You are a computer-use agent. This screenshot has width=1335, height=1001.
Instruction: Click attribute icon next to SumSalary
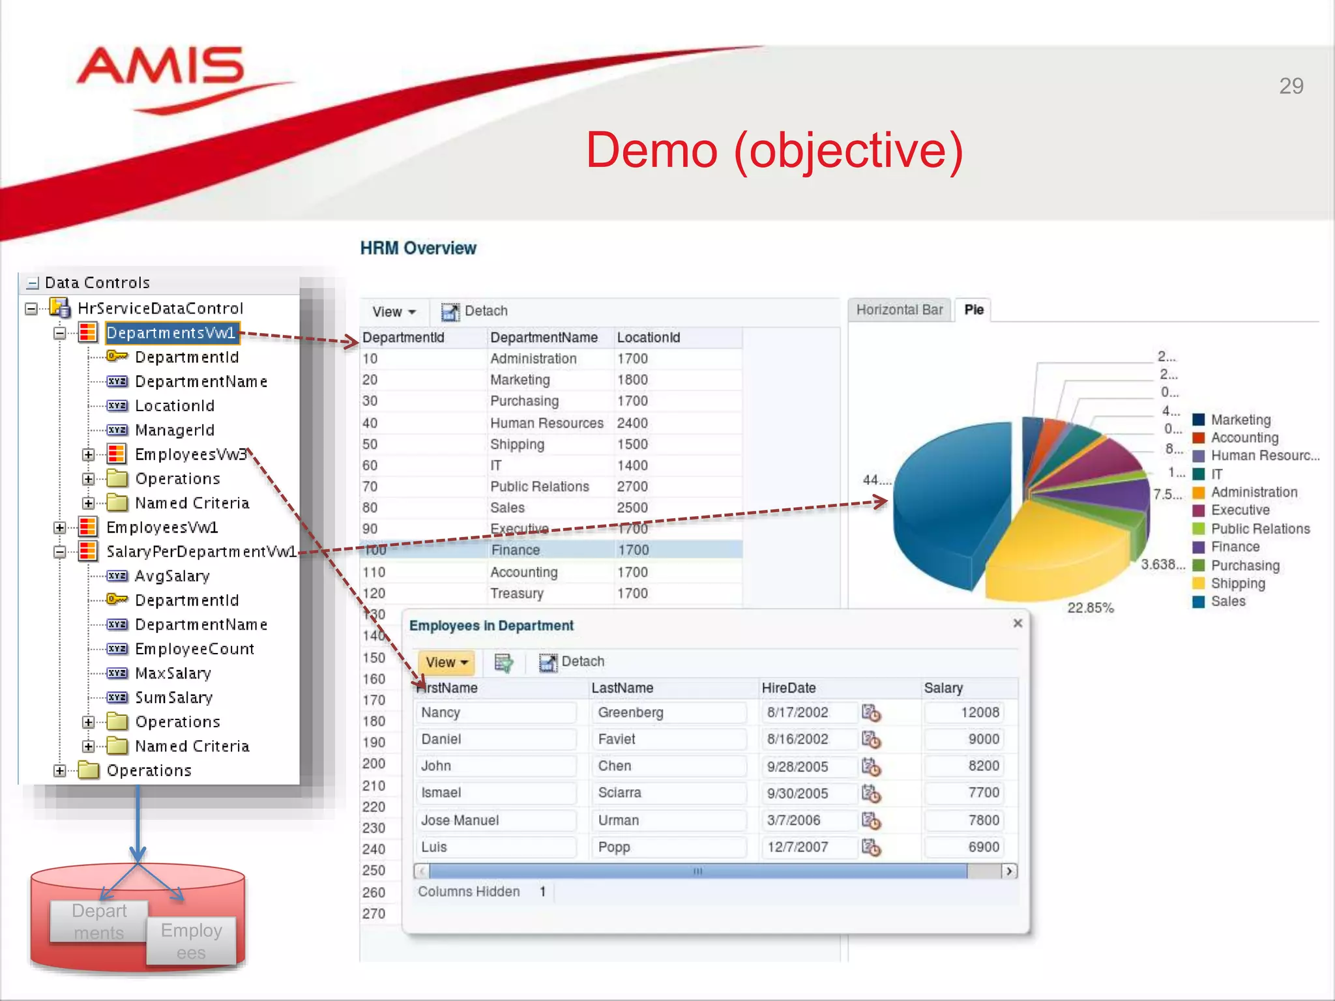point(117,697)
